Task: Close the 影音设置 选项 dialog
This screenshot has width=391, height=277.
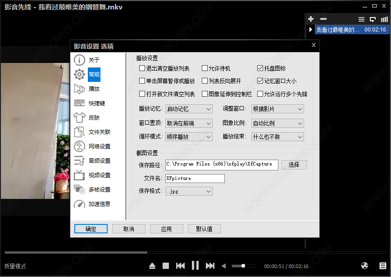Action: pos(314,45)
